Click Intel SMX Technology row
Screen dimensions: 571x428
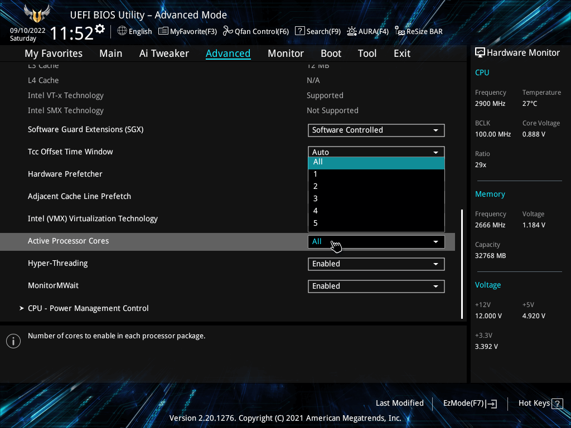[x=228, y=110]
